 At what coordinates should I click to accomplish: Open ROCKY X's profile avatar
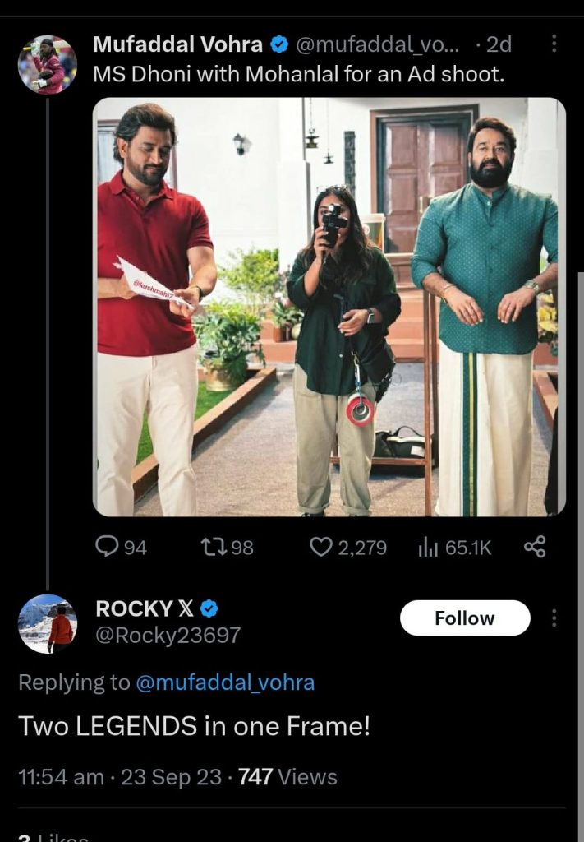tap(48, 623)
